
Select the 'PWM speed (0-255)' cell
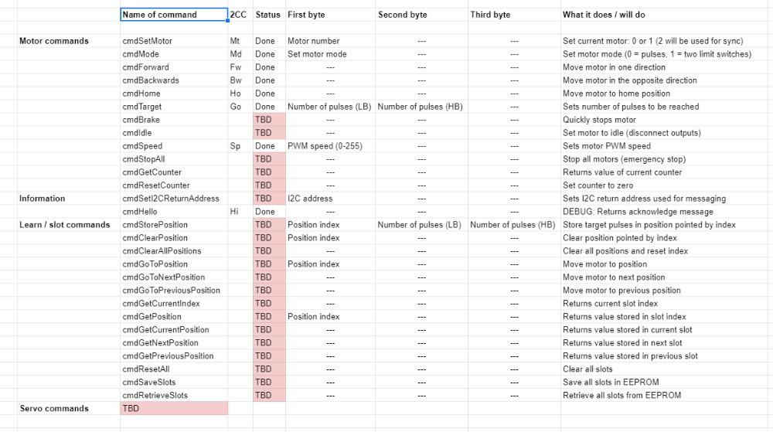coord(330,146)
